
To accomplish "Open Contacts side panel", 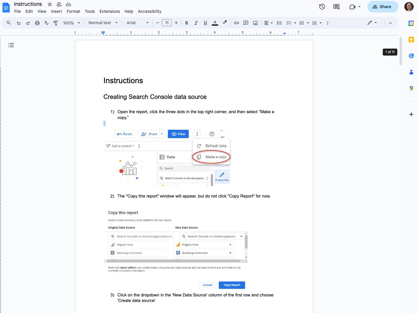I will tap(411, 72).
